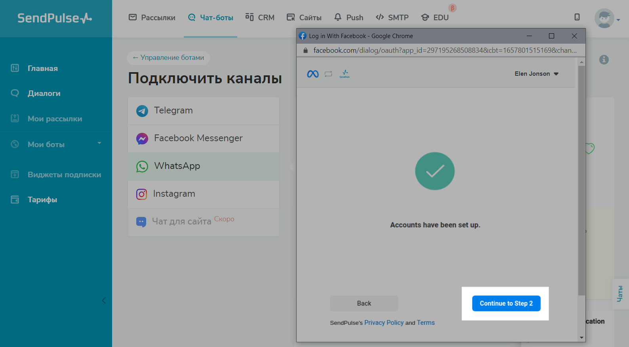This screenshot has width=629, height=347.
Task: Open the Terms link
Action: coord(425,323)
